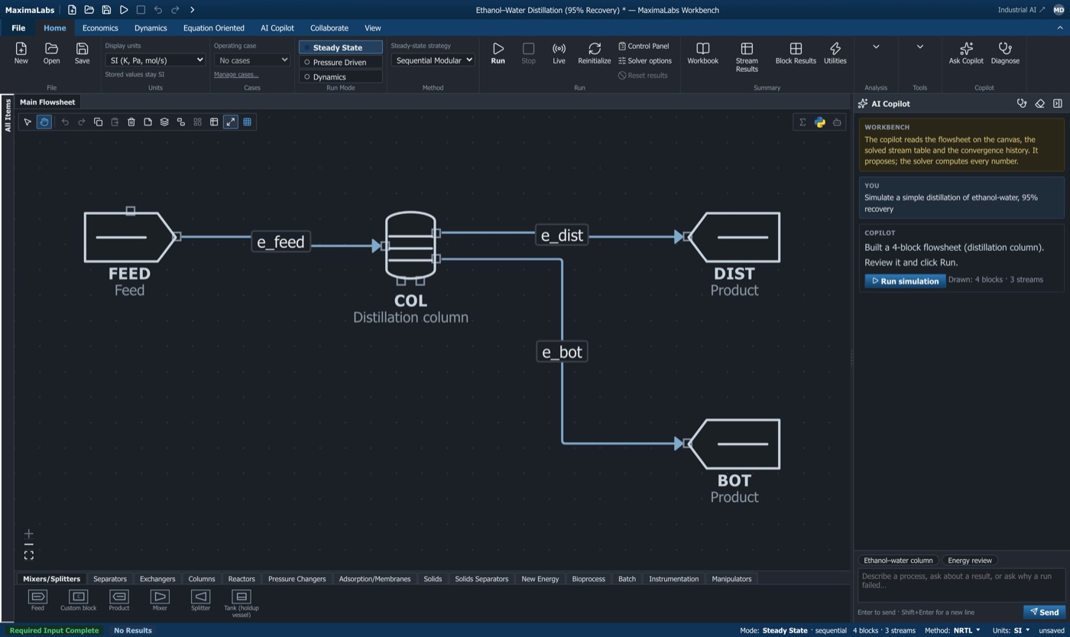This screenshot has height=637, width=1070.
Task: Open the NRTL method dropdown in status bar
Action: coord(967,631)
